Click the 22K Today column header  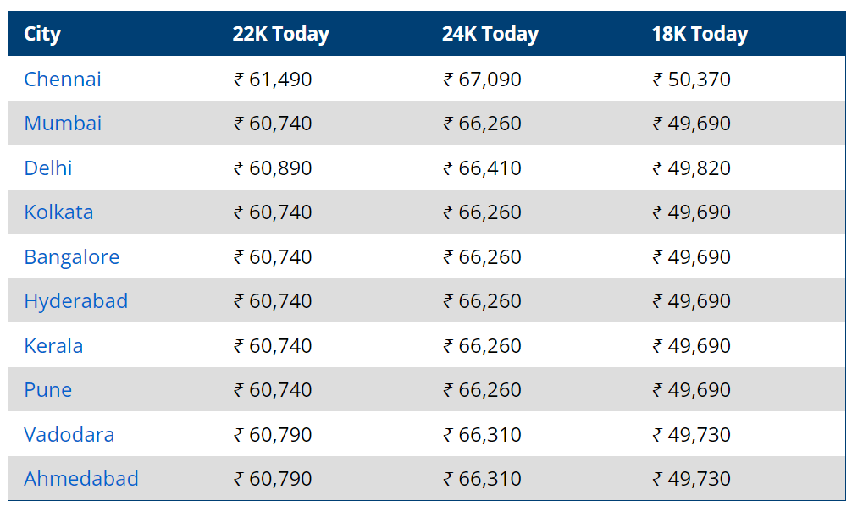click(281, 34)
